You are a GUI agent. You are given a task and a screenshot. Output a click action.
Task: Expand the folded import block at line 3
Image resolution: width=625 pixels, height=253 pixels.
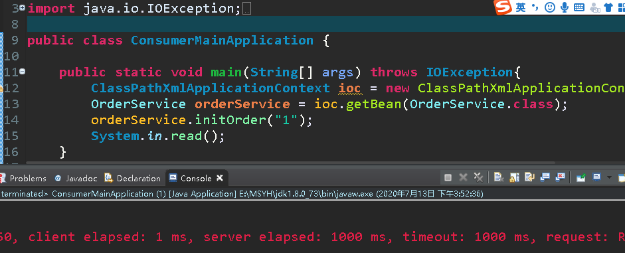[x=23, y=7]
